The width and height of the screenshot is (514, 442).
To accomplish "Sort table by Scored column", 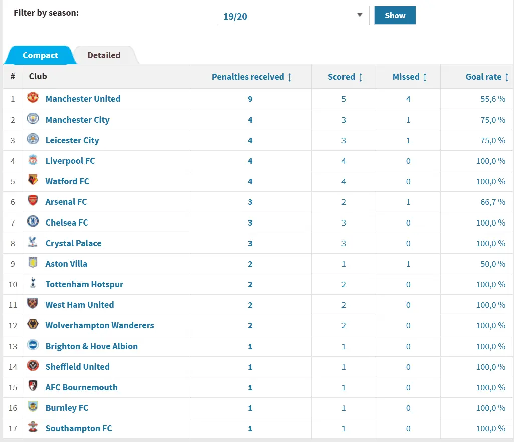I will (345, 77).
